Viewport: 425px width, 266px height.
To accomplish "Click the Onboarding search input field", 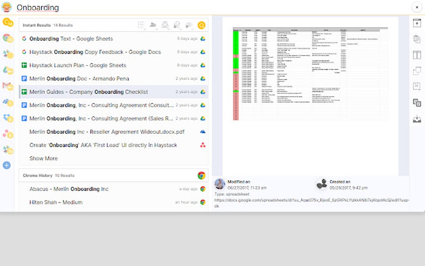I will [211, 8].
